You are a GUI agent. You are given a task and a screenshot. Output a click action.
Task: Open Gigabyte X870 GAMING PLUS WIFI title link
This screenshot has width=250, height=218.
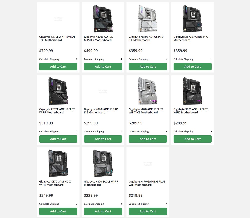pyautogui.click(x=147, y=183)
